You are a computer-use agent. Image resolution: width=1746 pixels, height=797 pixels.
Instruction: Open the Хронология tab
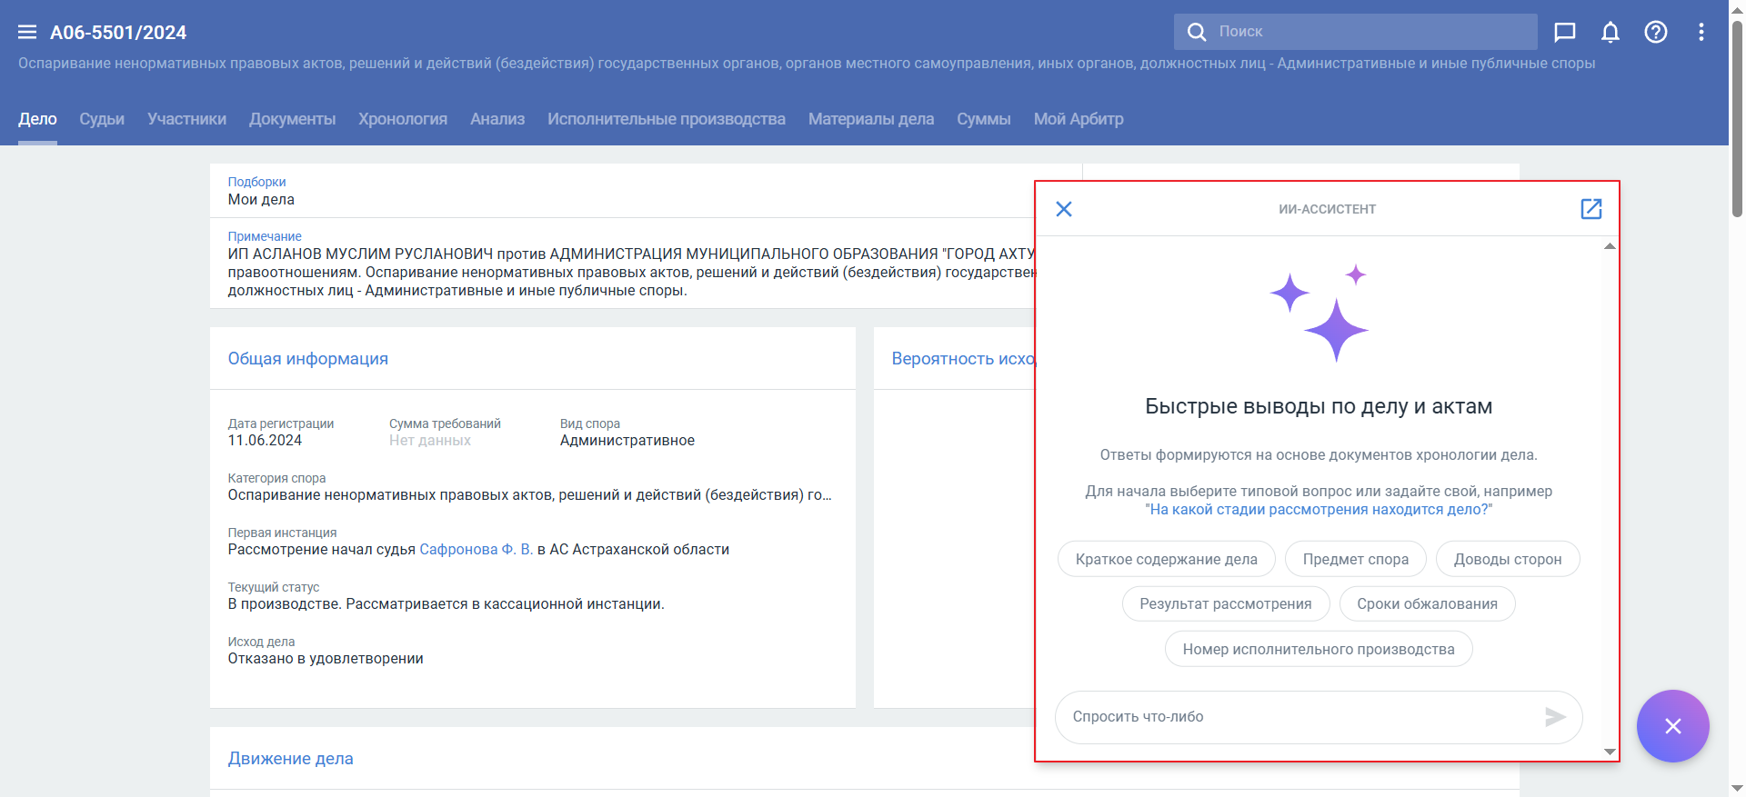click(402, 119)
